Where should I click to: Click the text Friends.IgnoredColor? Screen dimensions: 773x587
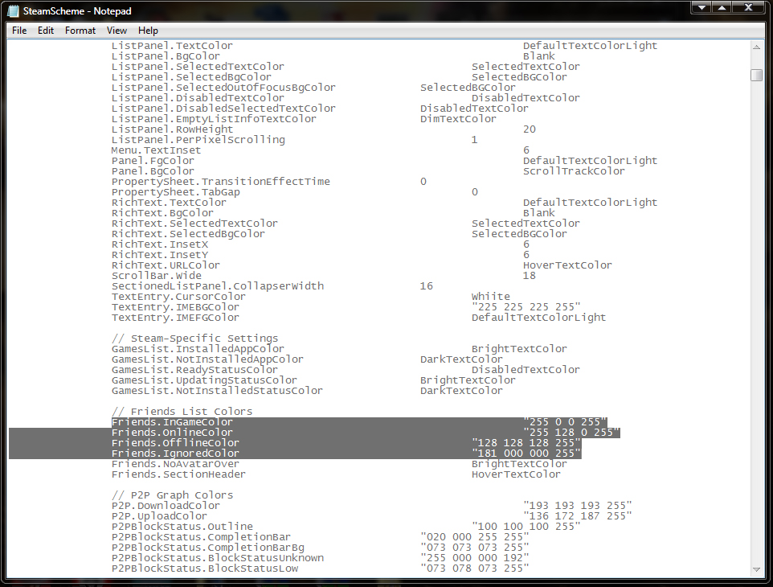tap(175, 454)
